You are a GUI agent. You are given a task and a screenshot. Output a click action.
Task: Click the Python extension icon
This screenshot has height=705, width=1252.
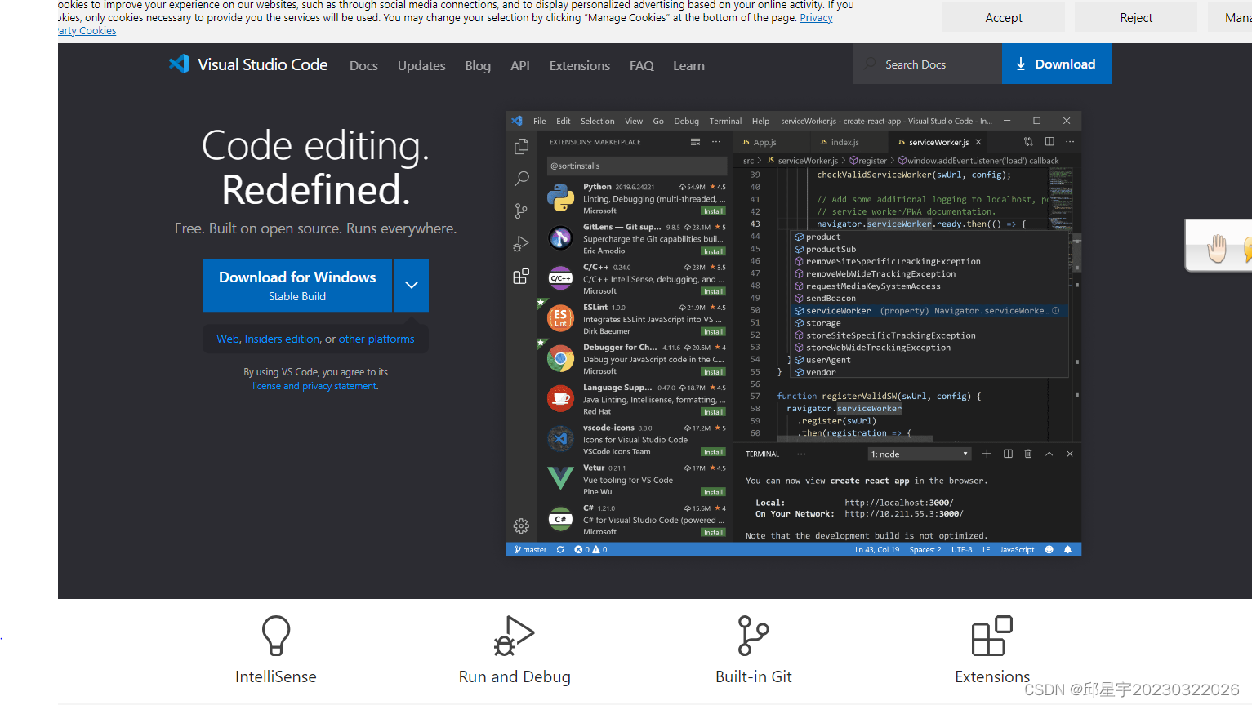560,198
